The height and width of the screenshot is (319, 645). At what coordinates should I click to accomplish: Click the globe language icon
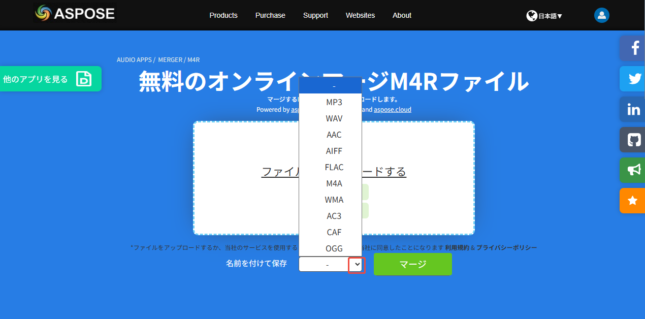(531, 15)
